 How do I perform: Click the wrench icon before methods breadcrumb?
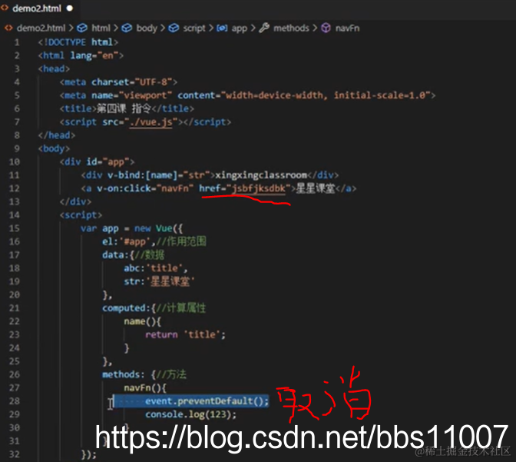(x=264, y=28)
